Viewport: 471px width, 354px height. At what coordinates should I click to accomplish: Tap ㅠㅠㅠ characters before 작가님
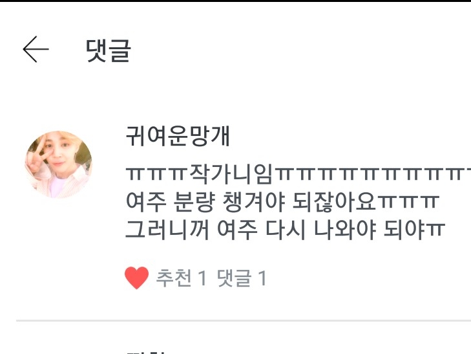158,175
